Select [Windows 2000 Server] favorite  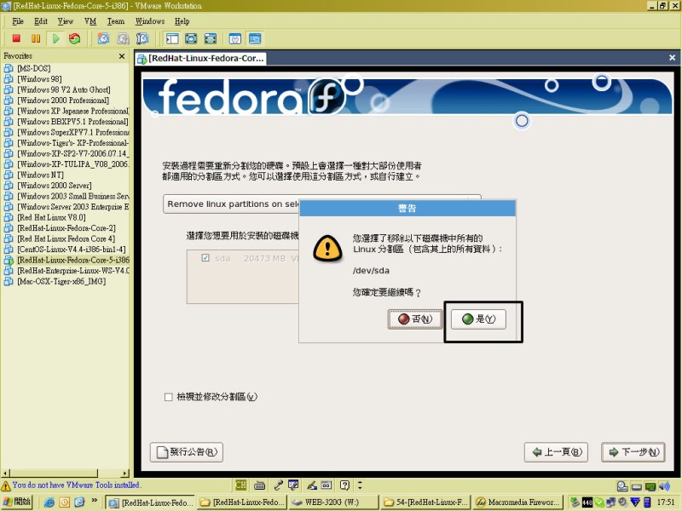pos(55,186)
